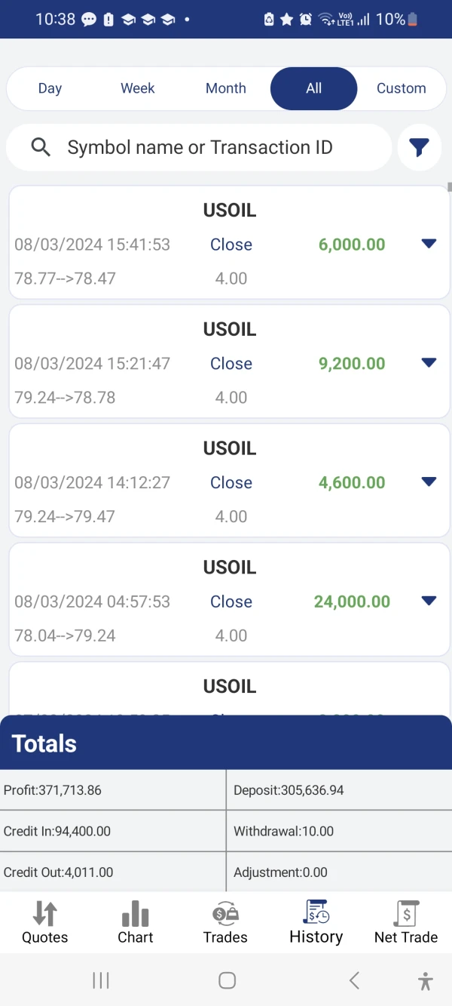Screen dimensions: 452x1006
Task: Tap Android home button
Action: [x=227, y=980]
